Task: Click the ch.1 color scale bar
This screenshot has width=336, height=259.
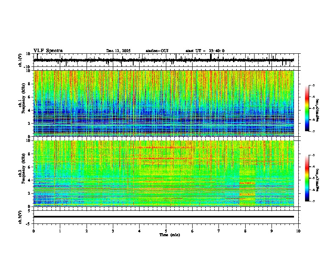Action: coord(307,108)
